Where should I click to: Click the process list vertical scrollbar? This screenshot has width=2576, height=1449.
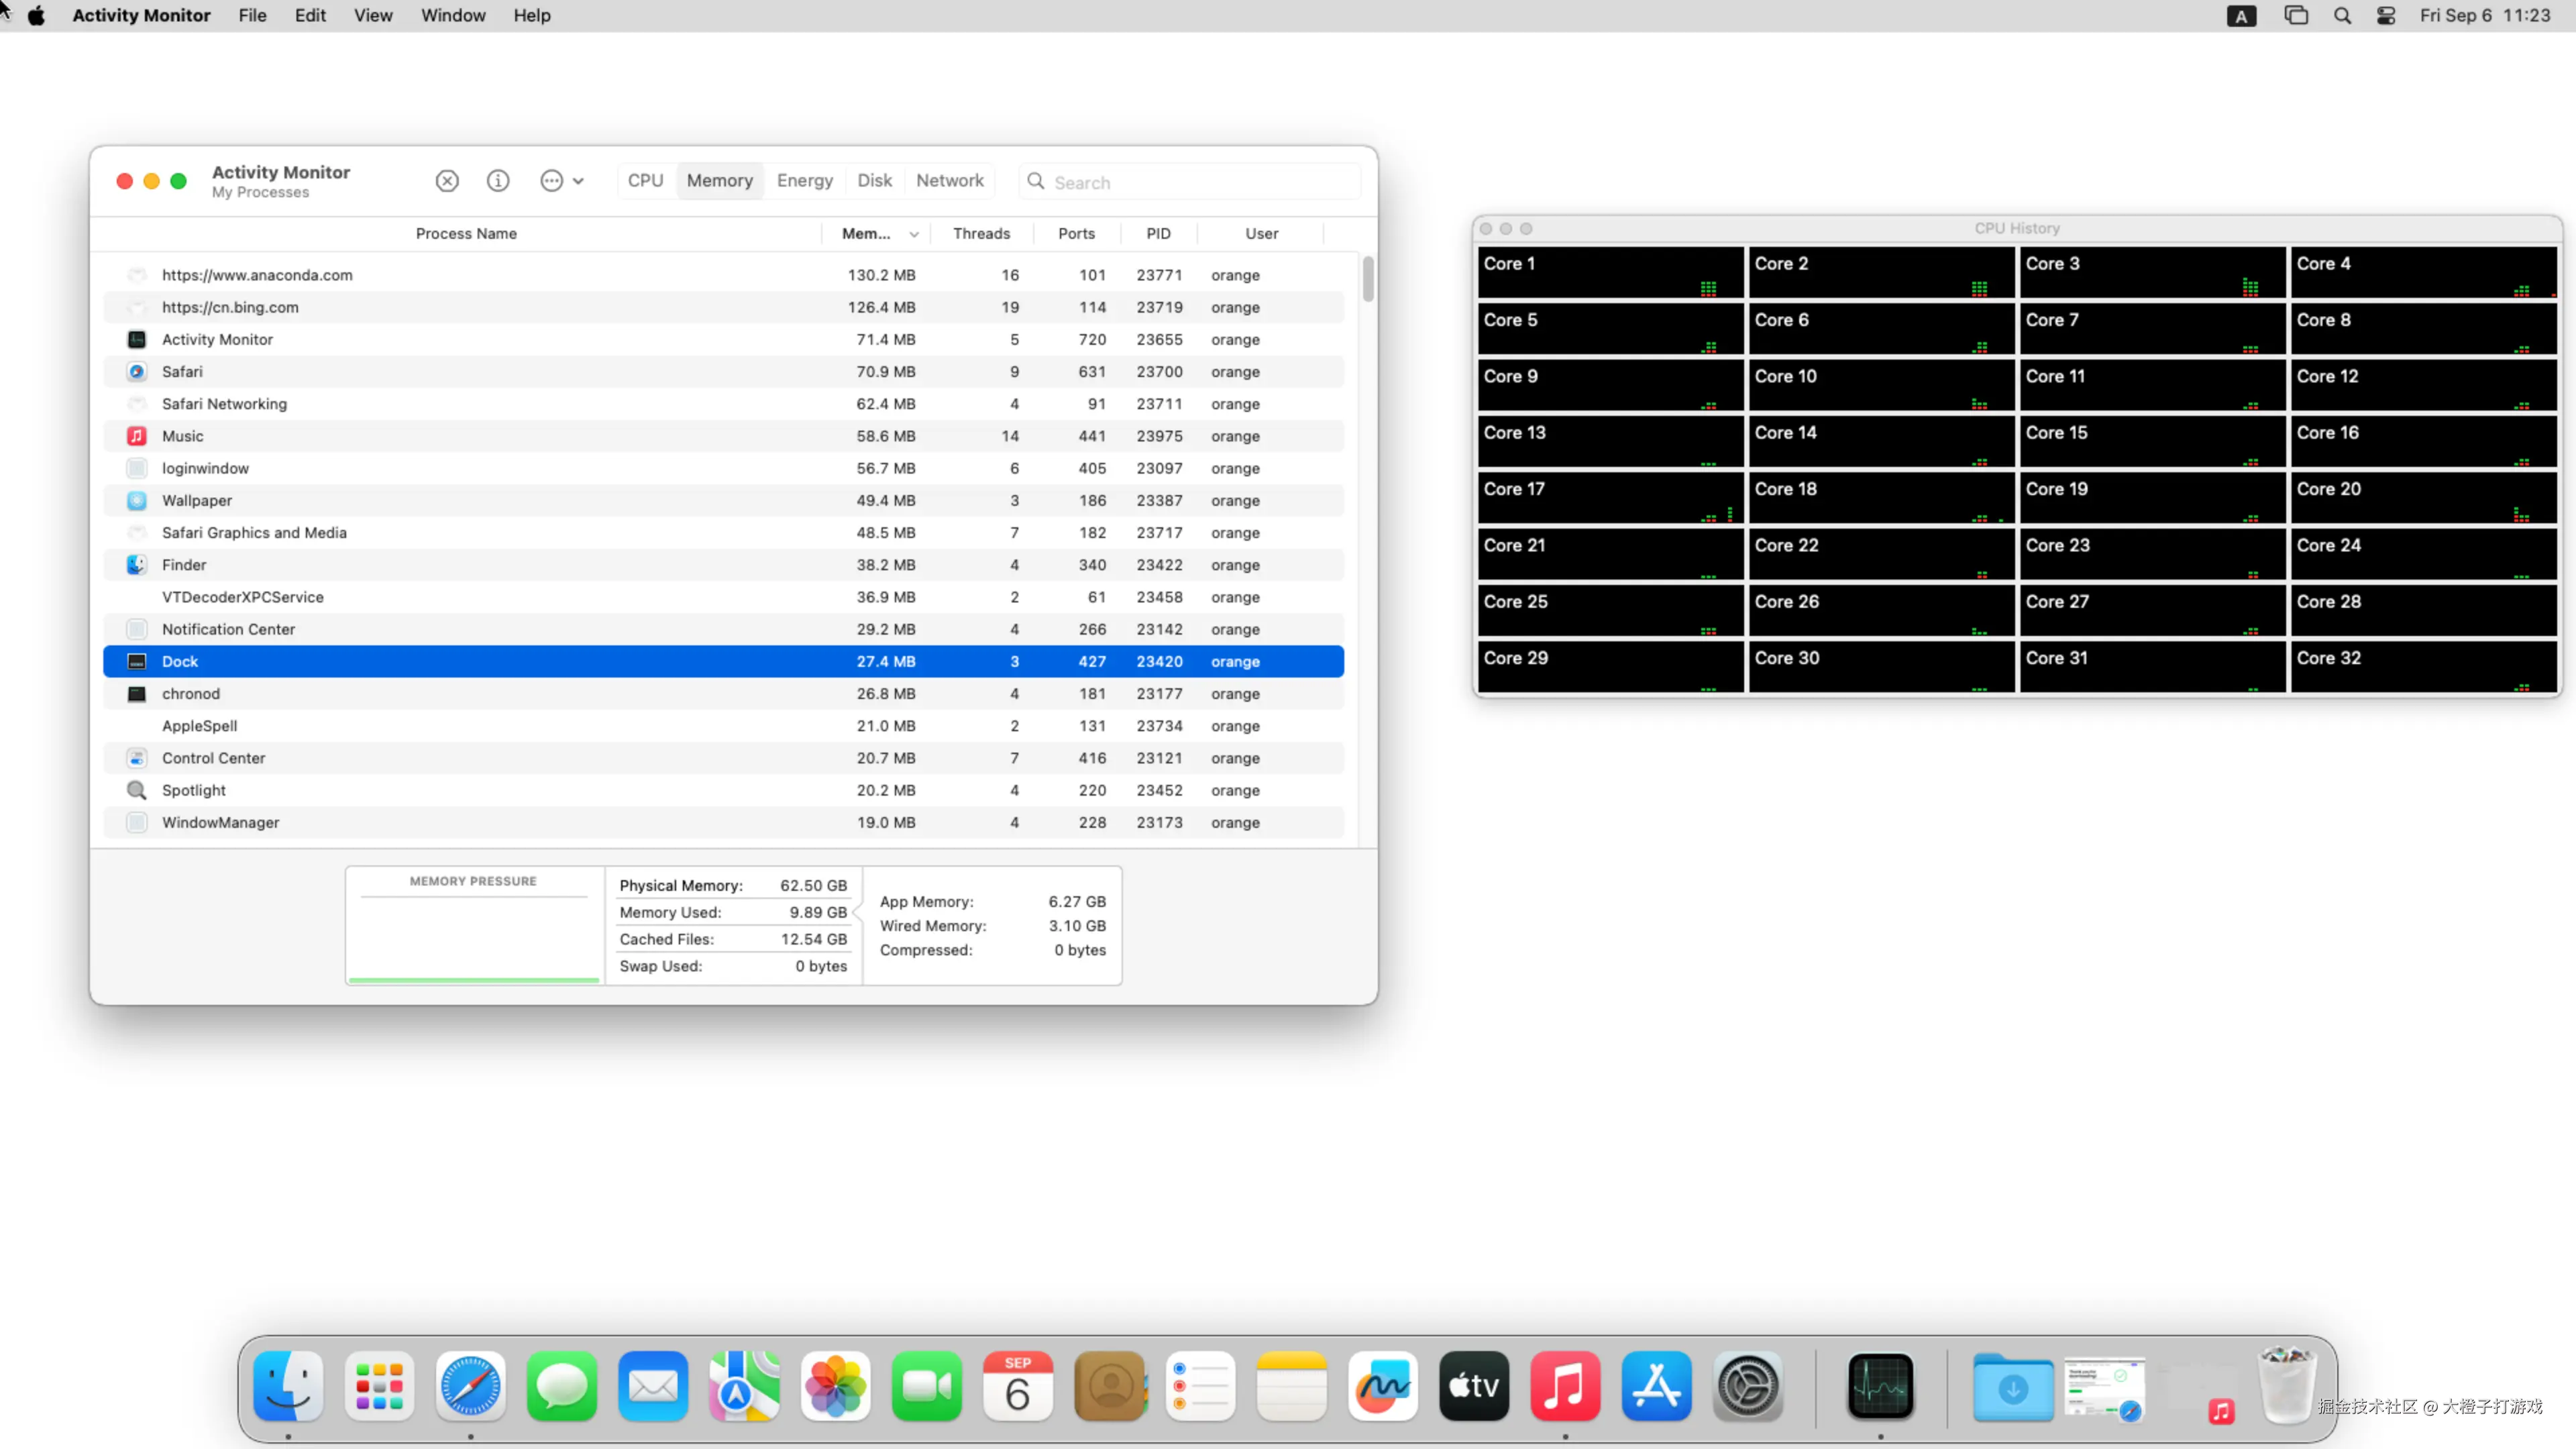point(1367,280)
